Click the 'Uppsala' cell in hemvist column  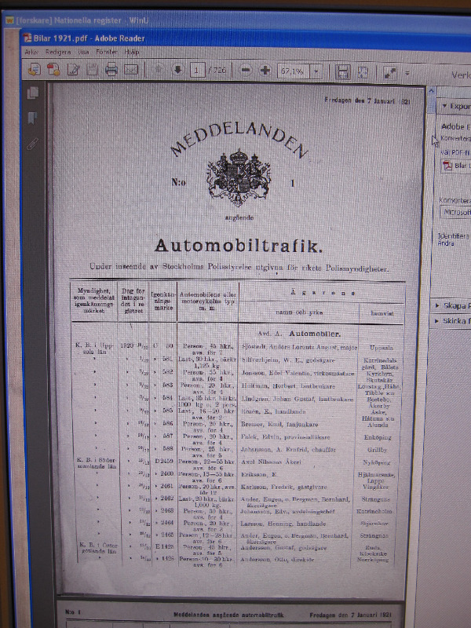tap(382, 348)
